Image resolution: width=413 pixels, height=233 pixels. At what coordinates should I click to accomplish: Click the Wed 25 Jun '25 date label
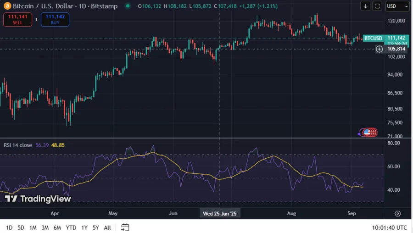(220, 214)
